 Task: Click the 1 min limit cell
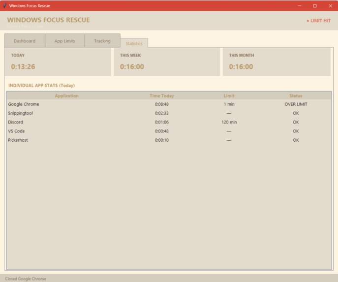click(229, 104)
